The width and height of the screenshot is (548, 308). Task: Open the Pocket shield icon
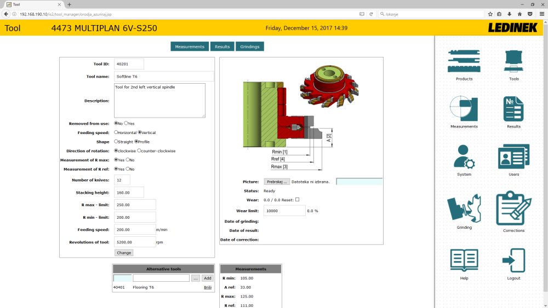(530, 14)
